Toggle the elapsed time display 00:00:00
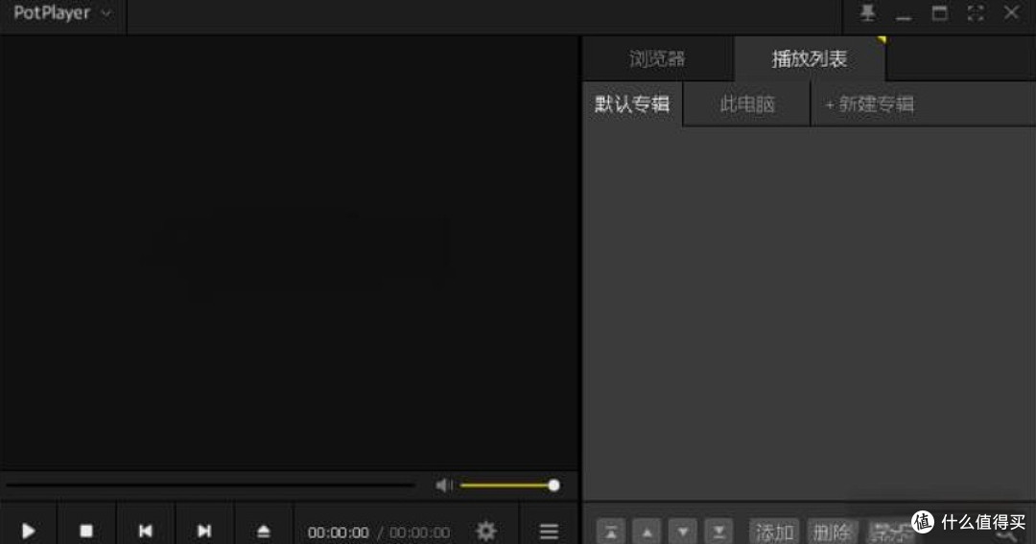1036x544 pixels. pyautogui.click(x=338, y=533)
